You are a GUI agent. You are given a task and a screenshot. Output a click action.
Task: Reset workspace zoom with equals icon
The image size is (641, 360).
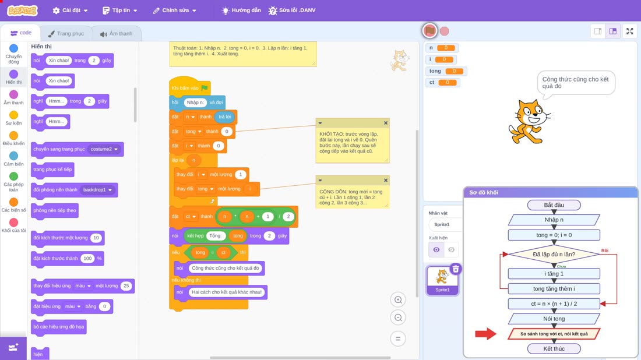pyautogui.click(x=398, y=338)
